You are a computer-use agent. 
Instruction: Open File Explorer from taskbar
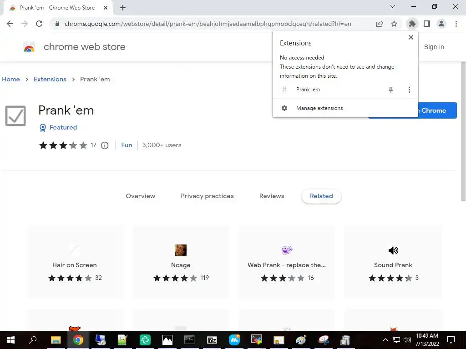pyautogui.click(x=56, y=340)
